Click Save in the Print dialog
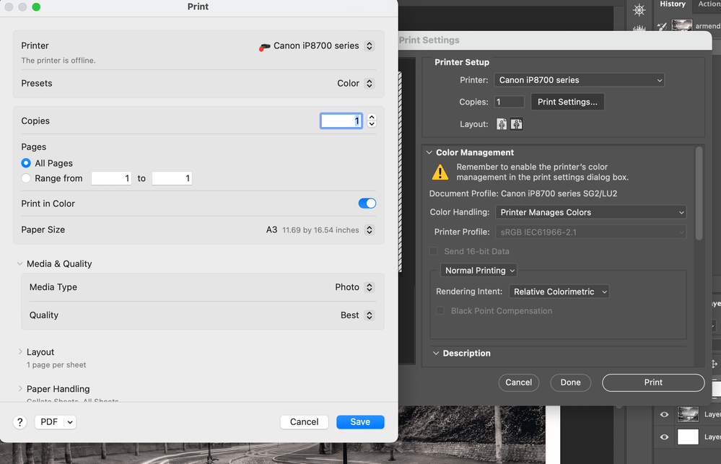The width and height of the screenshot is (721, 464). click(x=360, y=422)
